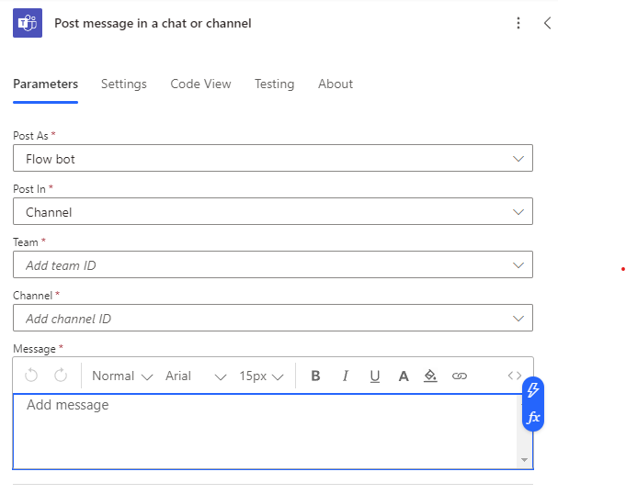Open the fx expression editor
Image resolution: width=626 pixels, height=494 pixels.
533,418
